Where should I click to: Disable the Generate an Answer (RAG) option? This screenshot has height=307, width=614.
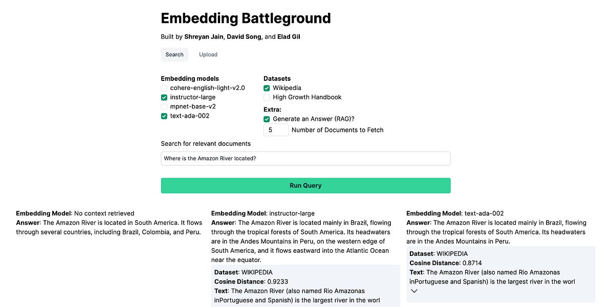point(266,118)
